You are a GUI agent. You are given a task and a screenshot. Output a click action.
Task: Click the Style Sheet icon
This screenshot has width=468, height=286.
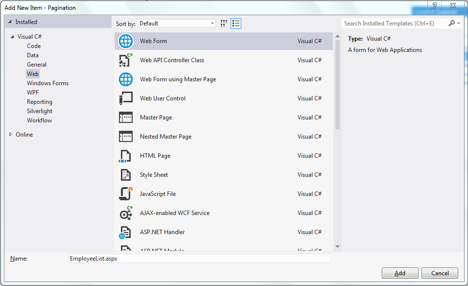[126, 175]
